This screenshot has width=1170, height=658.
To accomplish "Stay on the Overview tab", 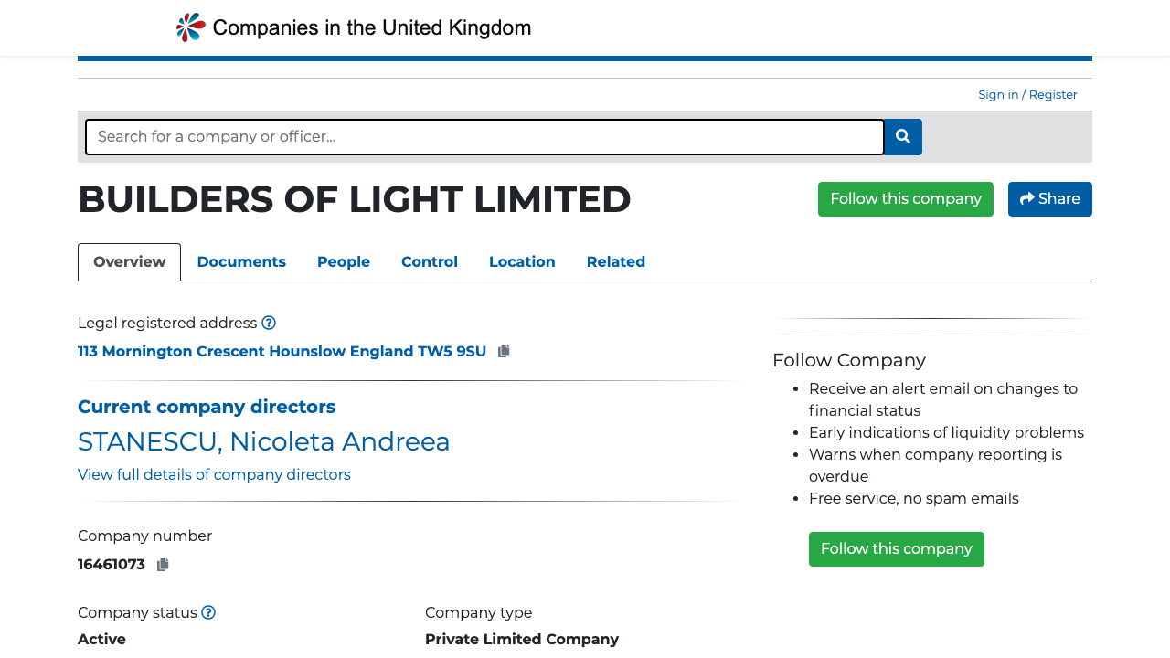I will pos(129,261).
